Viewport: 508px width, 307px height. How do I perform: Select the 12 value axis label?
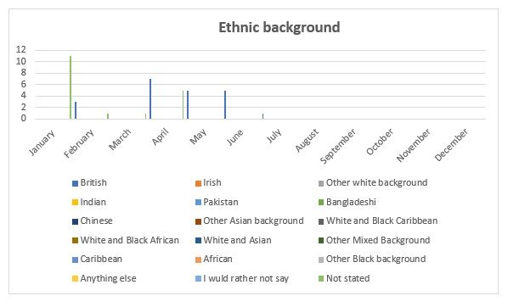[21, 49]
